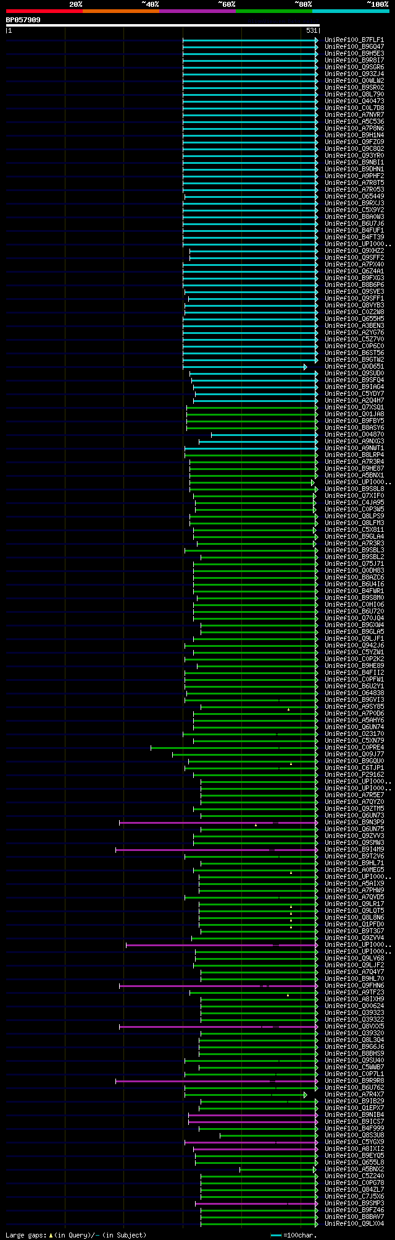395x1240 pixels.
Task: Select the UniRef100_Q8VYB3 label
Action: tap(354, 305)
